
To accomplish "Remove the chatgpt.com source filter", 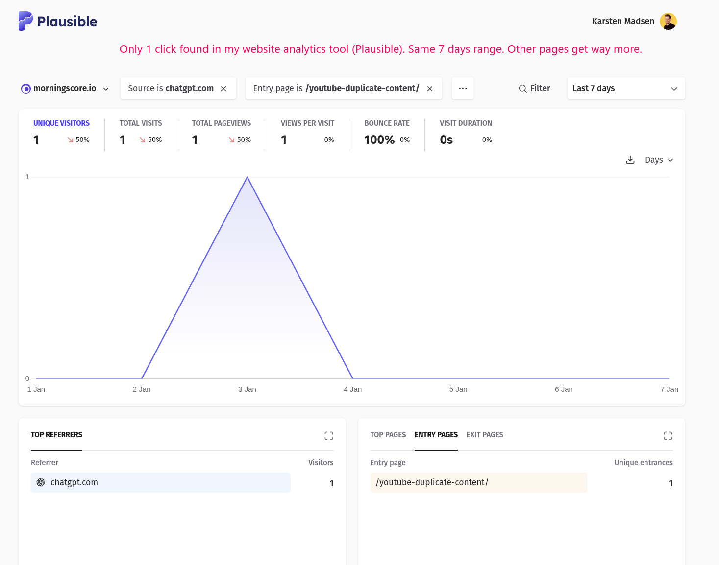I will coord(223,89).
